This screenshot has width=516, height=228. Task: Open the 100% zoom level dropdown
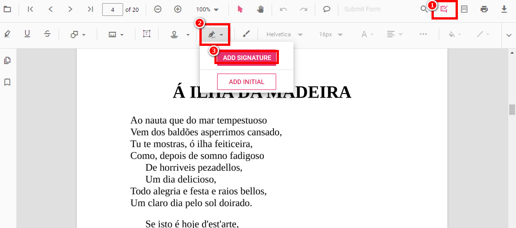click(207, 9)
